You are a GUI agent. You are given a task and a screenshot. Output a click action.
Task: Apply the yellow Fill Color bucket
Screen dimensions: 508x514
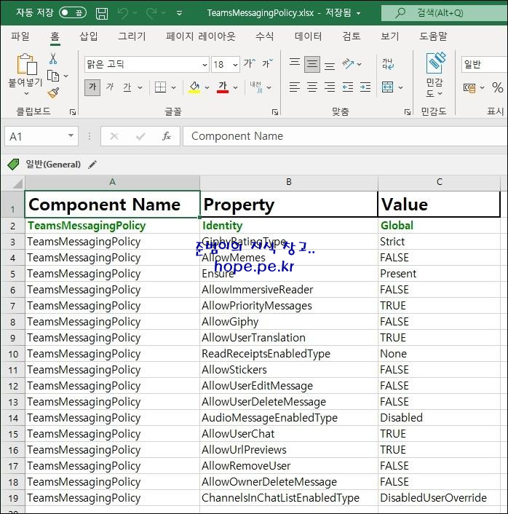pyautogui.click(x=194, y=87)
